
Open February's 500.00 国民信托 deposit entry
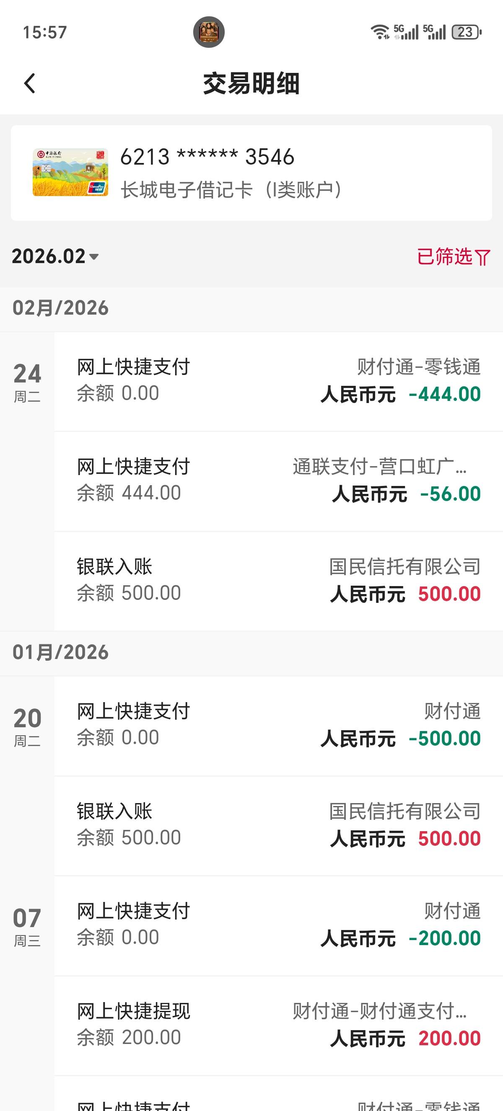(278, 581)
